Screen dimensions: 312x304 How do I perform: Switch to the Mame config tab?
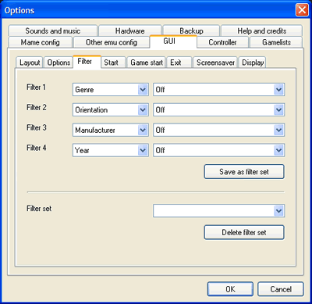[x=41, y=42]
